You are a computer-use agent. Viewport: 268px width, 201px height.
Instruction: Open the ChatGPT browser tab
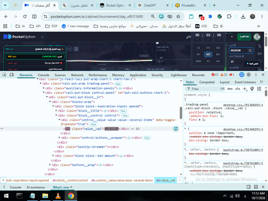point(153,5)
